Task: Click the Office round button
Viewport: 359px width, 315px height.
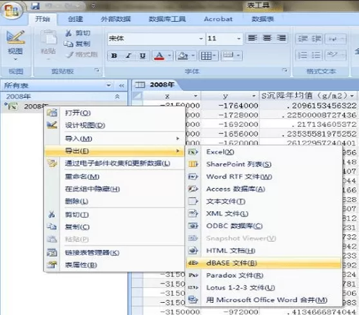Action: coord(12,10)
